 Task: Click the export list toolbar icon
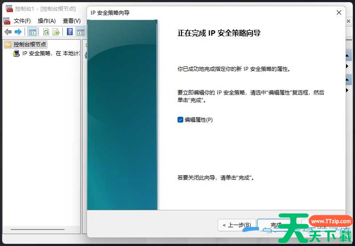(56, 32)
